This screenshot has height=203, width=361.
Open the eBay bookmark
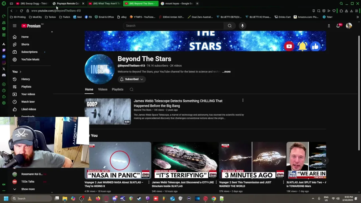[x=122, y=17]
